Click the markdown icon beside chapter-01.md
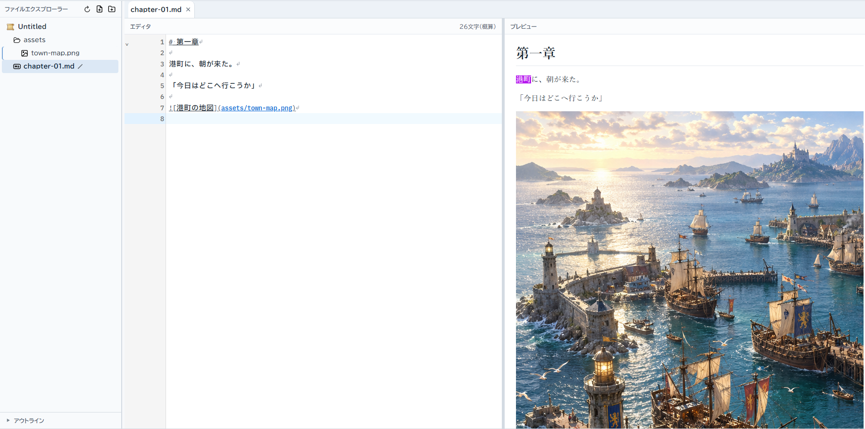 (17, 66)
